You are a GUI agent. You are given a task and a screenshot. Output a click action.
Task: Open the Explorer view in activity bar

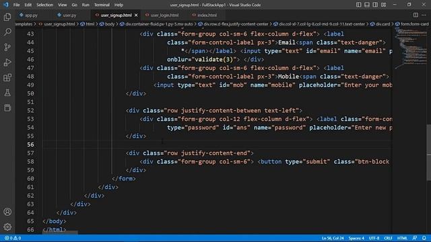pos(7,17)
